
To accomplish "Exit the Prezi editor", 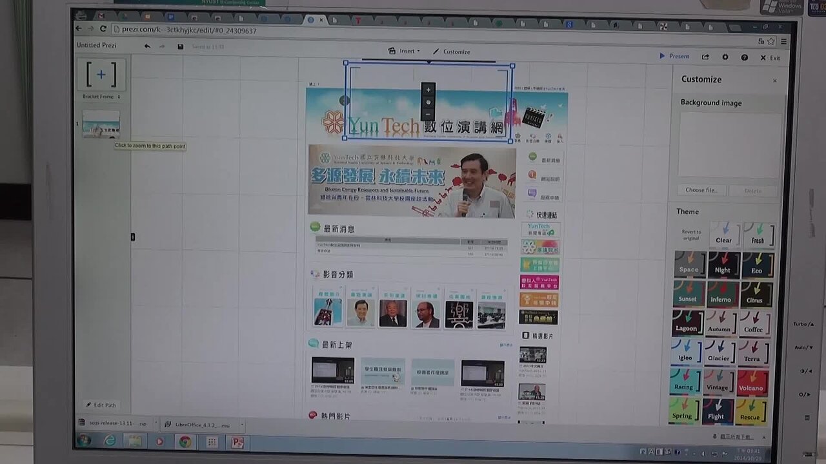I will coord(770,58).
